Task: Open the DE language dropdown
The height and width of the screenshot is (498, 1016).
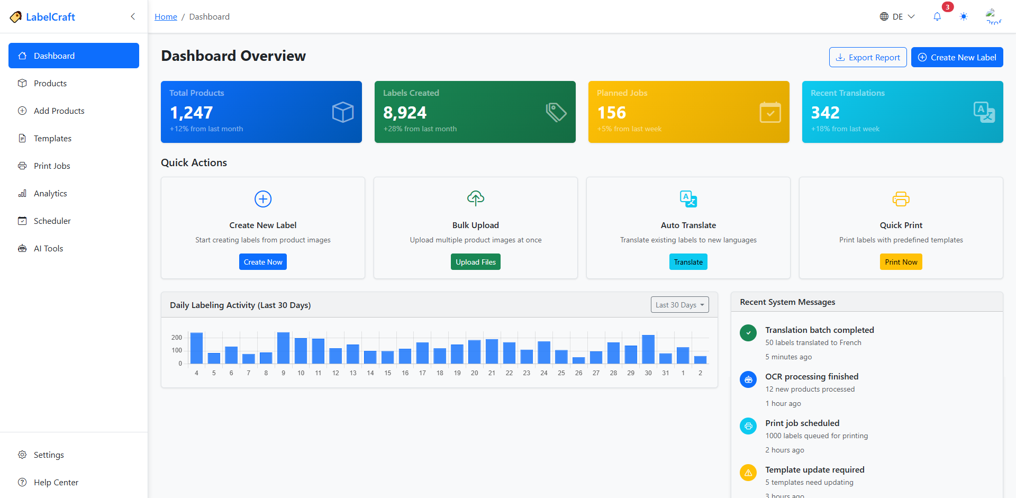Action: [x=897, y=16]
